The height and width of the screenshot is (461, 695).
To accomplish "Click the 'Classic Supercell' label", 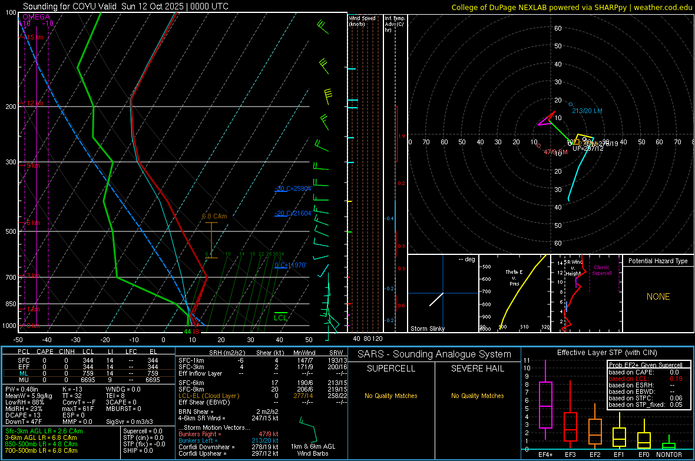I will click(x=601, y=270).
